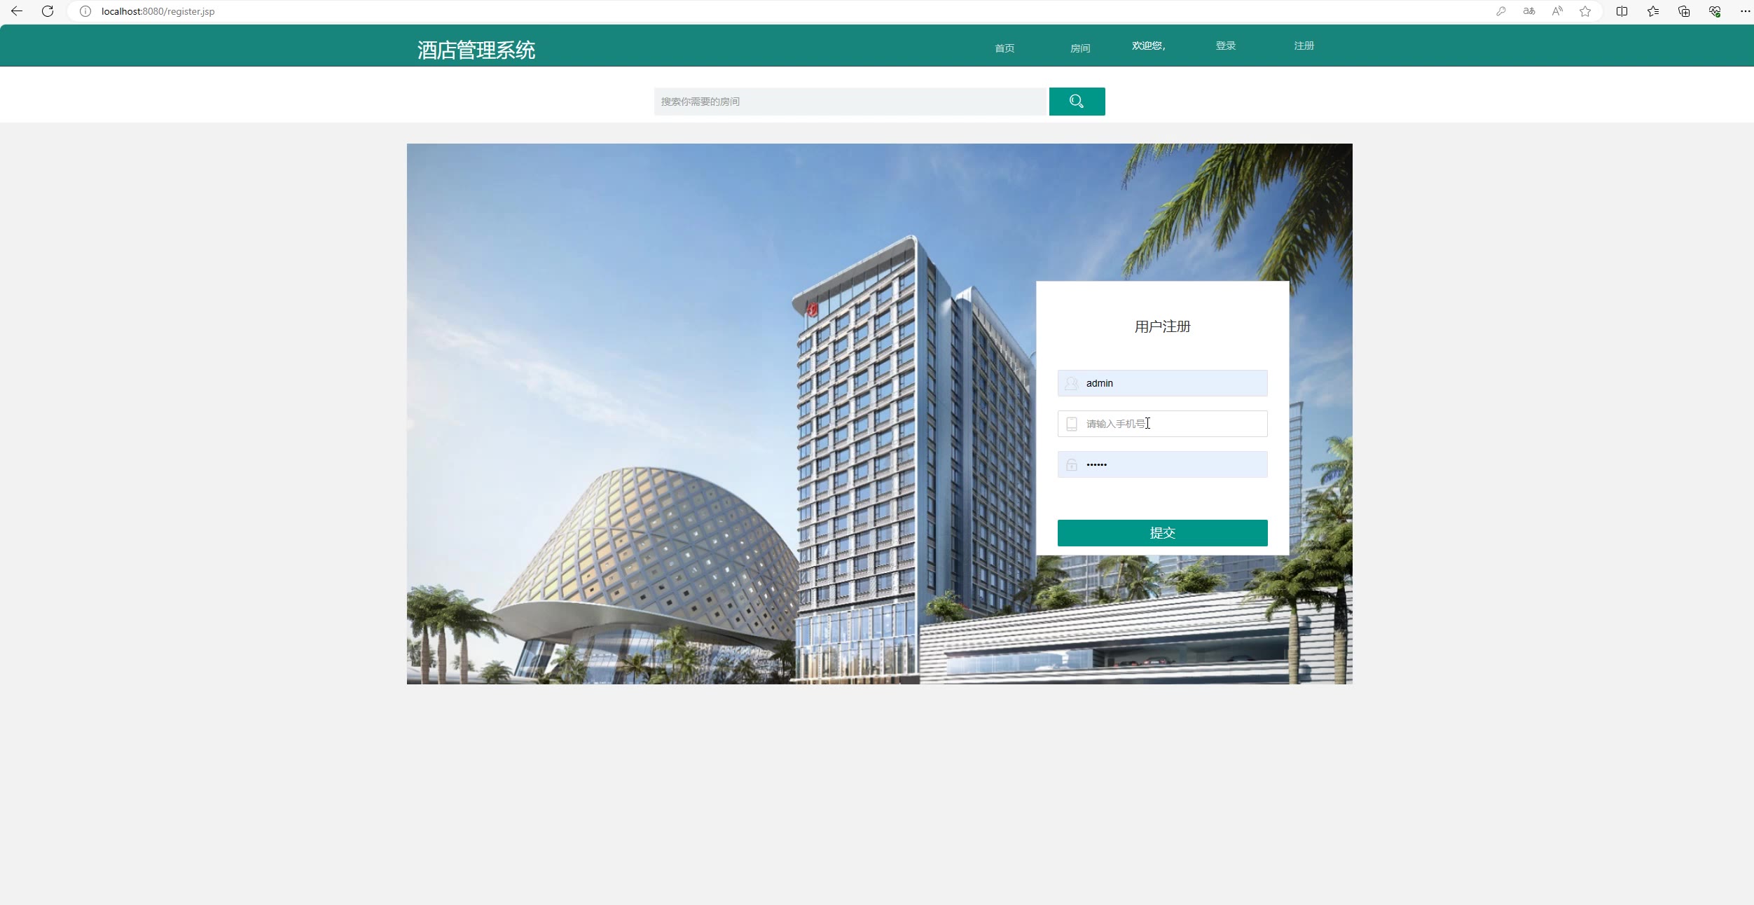The height and width of the screenshot is (905, 1754).
Task: Click the 欢迎您, text in header
Action: [x=1149, y=46]
